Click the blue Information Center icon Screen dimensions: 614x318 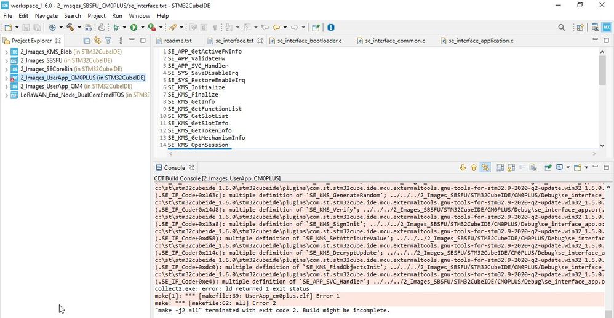tap(331, 28)
